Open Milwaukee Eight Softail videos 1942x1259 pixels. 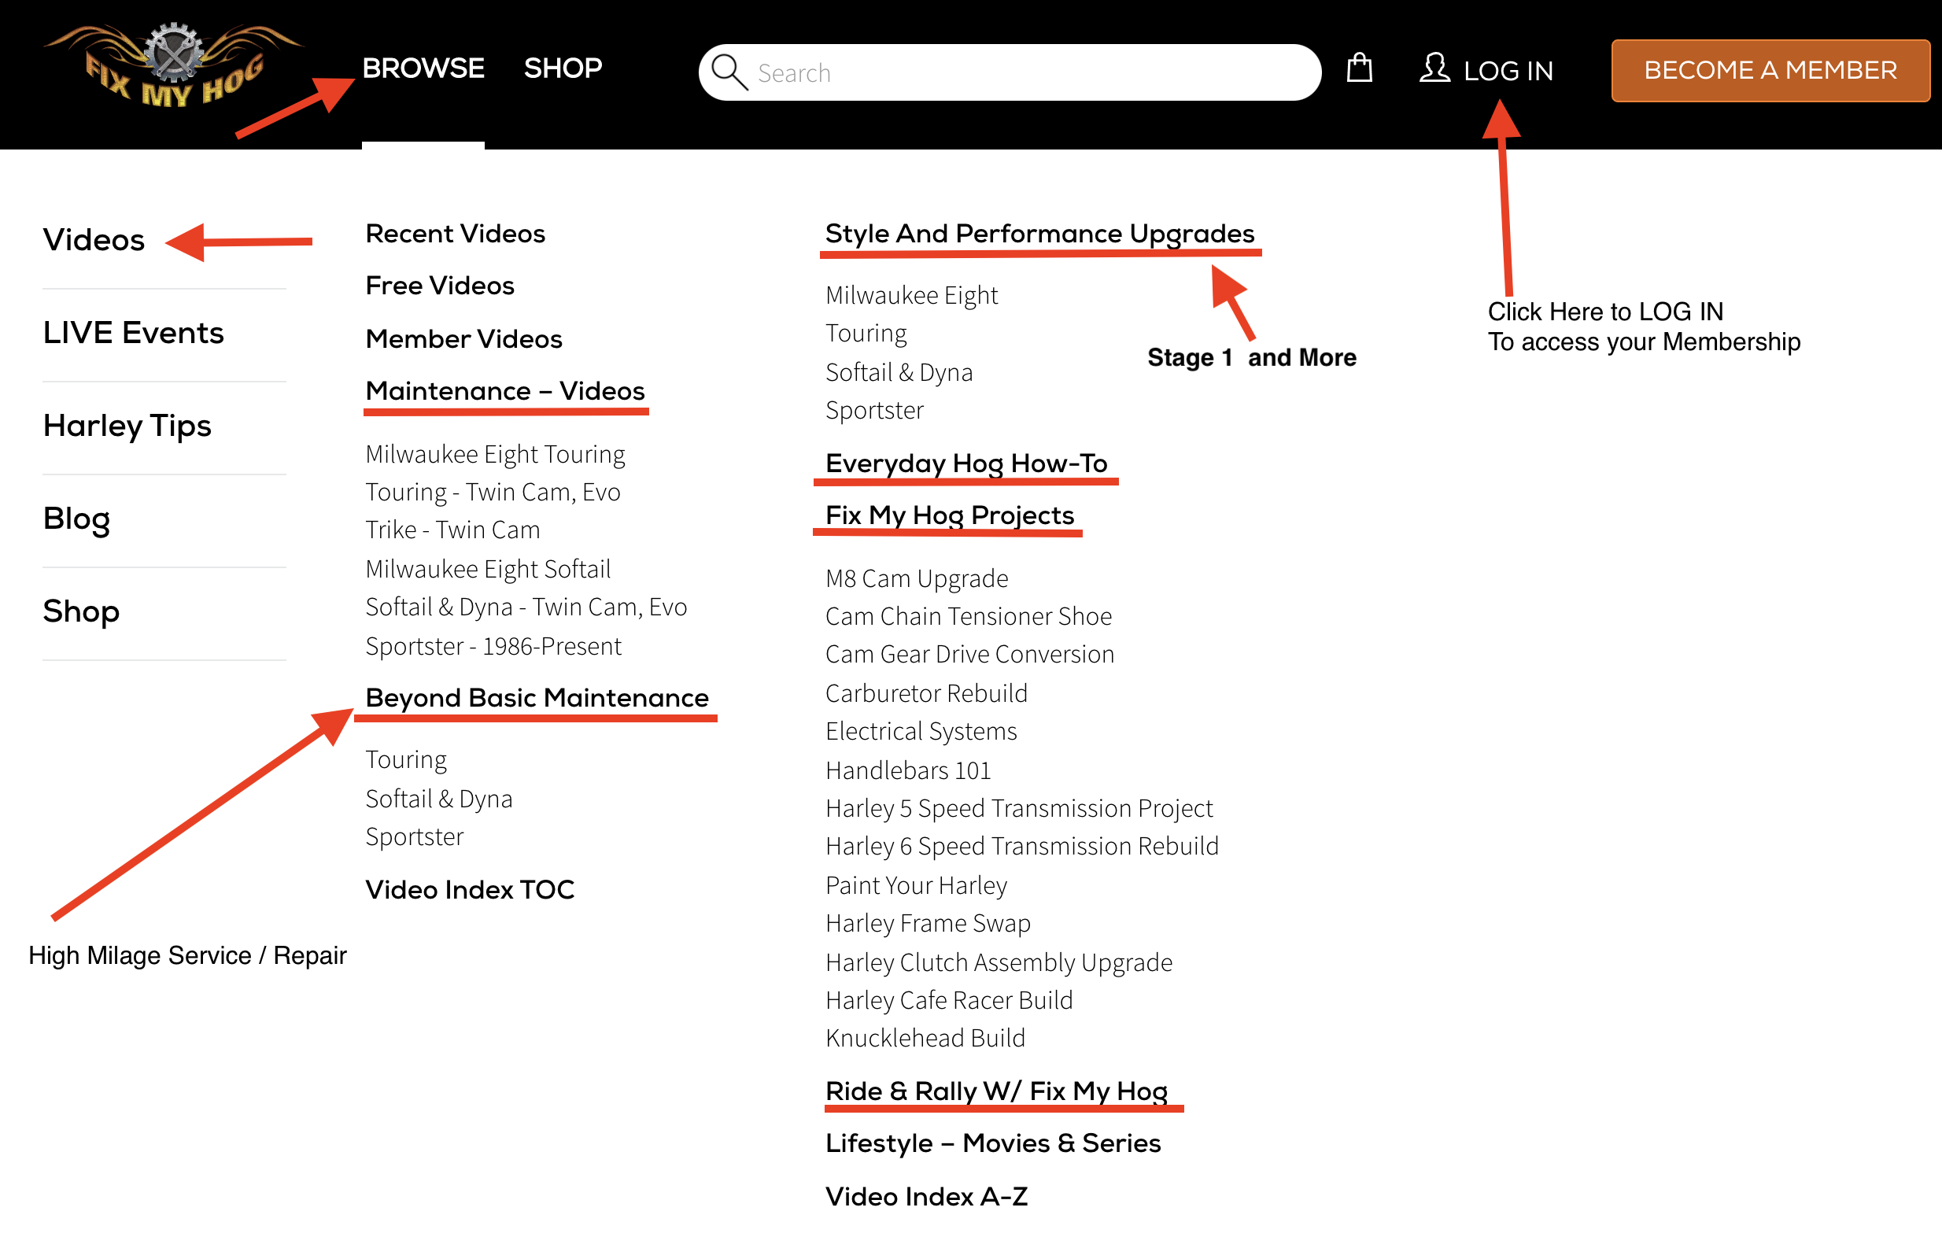(488, 569)
